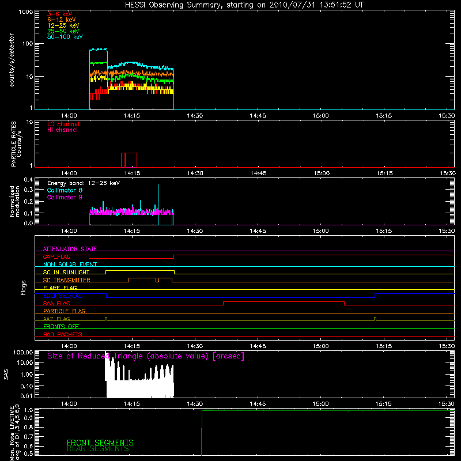The image size is (461, 461).
Task: Click the Mon. Rate LIVETIME axis label
Action: click(x=14, y=432)
